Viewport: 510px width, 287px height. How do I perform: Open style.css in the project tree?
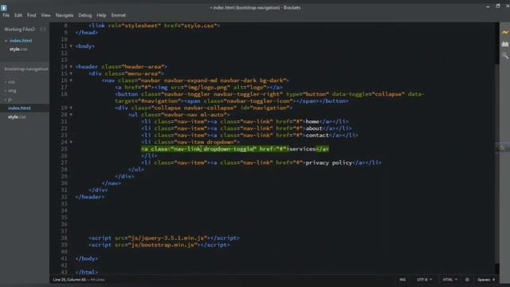point(17,117)
